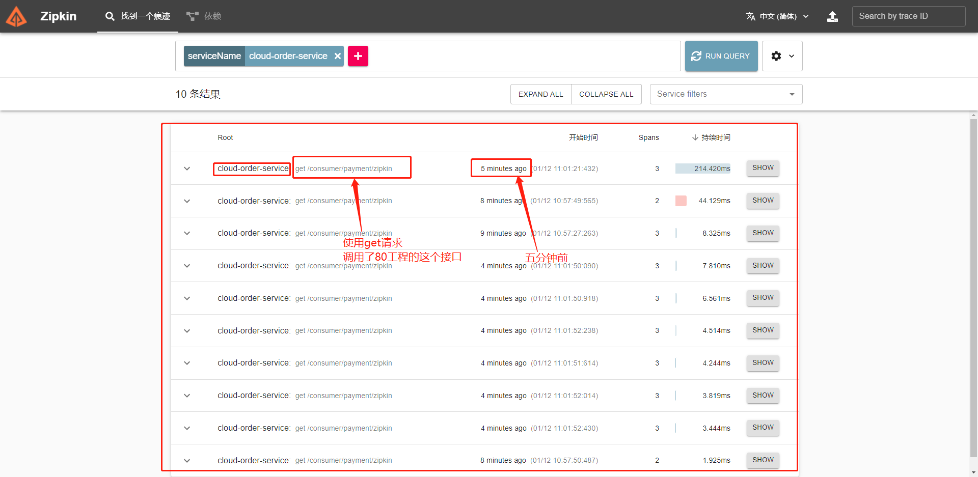This screenshot has height=477, width=978.
Task: Click the page scrollbar down arrow
Action: coord(974,472)
